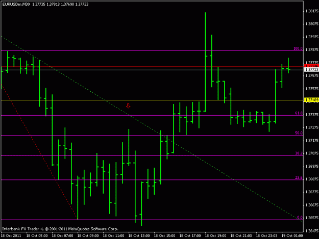This screenshot has width=319, height=239.
Task: Click the 1.36975 price axis label
Action: click(312, 167)
